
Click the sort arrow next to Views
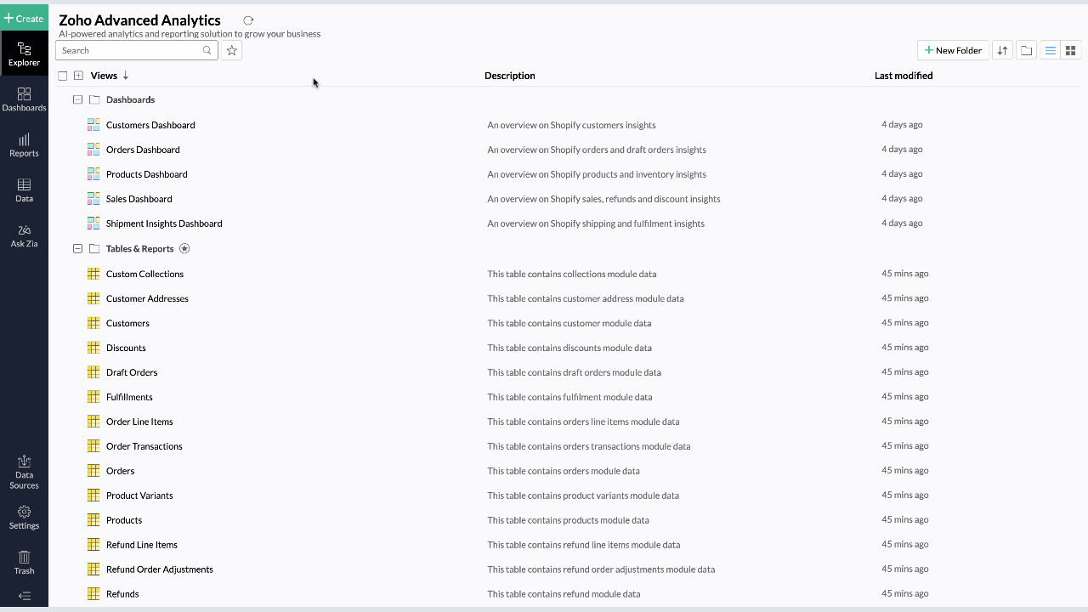tap(126, 76)
